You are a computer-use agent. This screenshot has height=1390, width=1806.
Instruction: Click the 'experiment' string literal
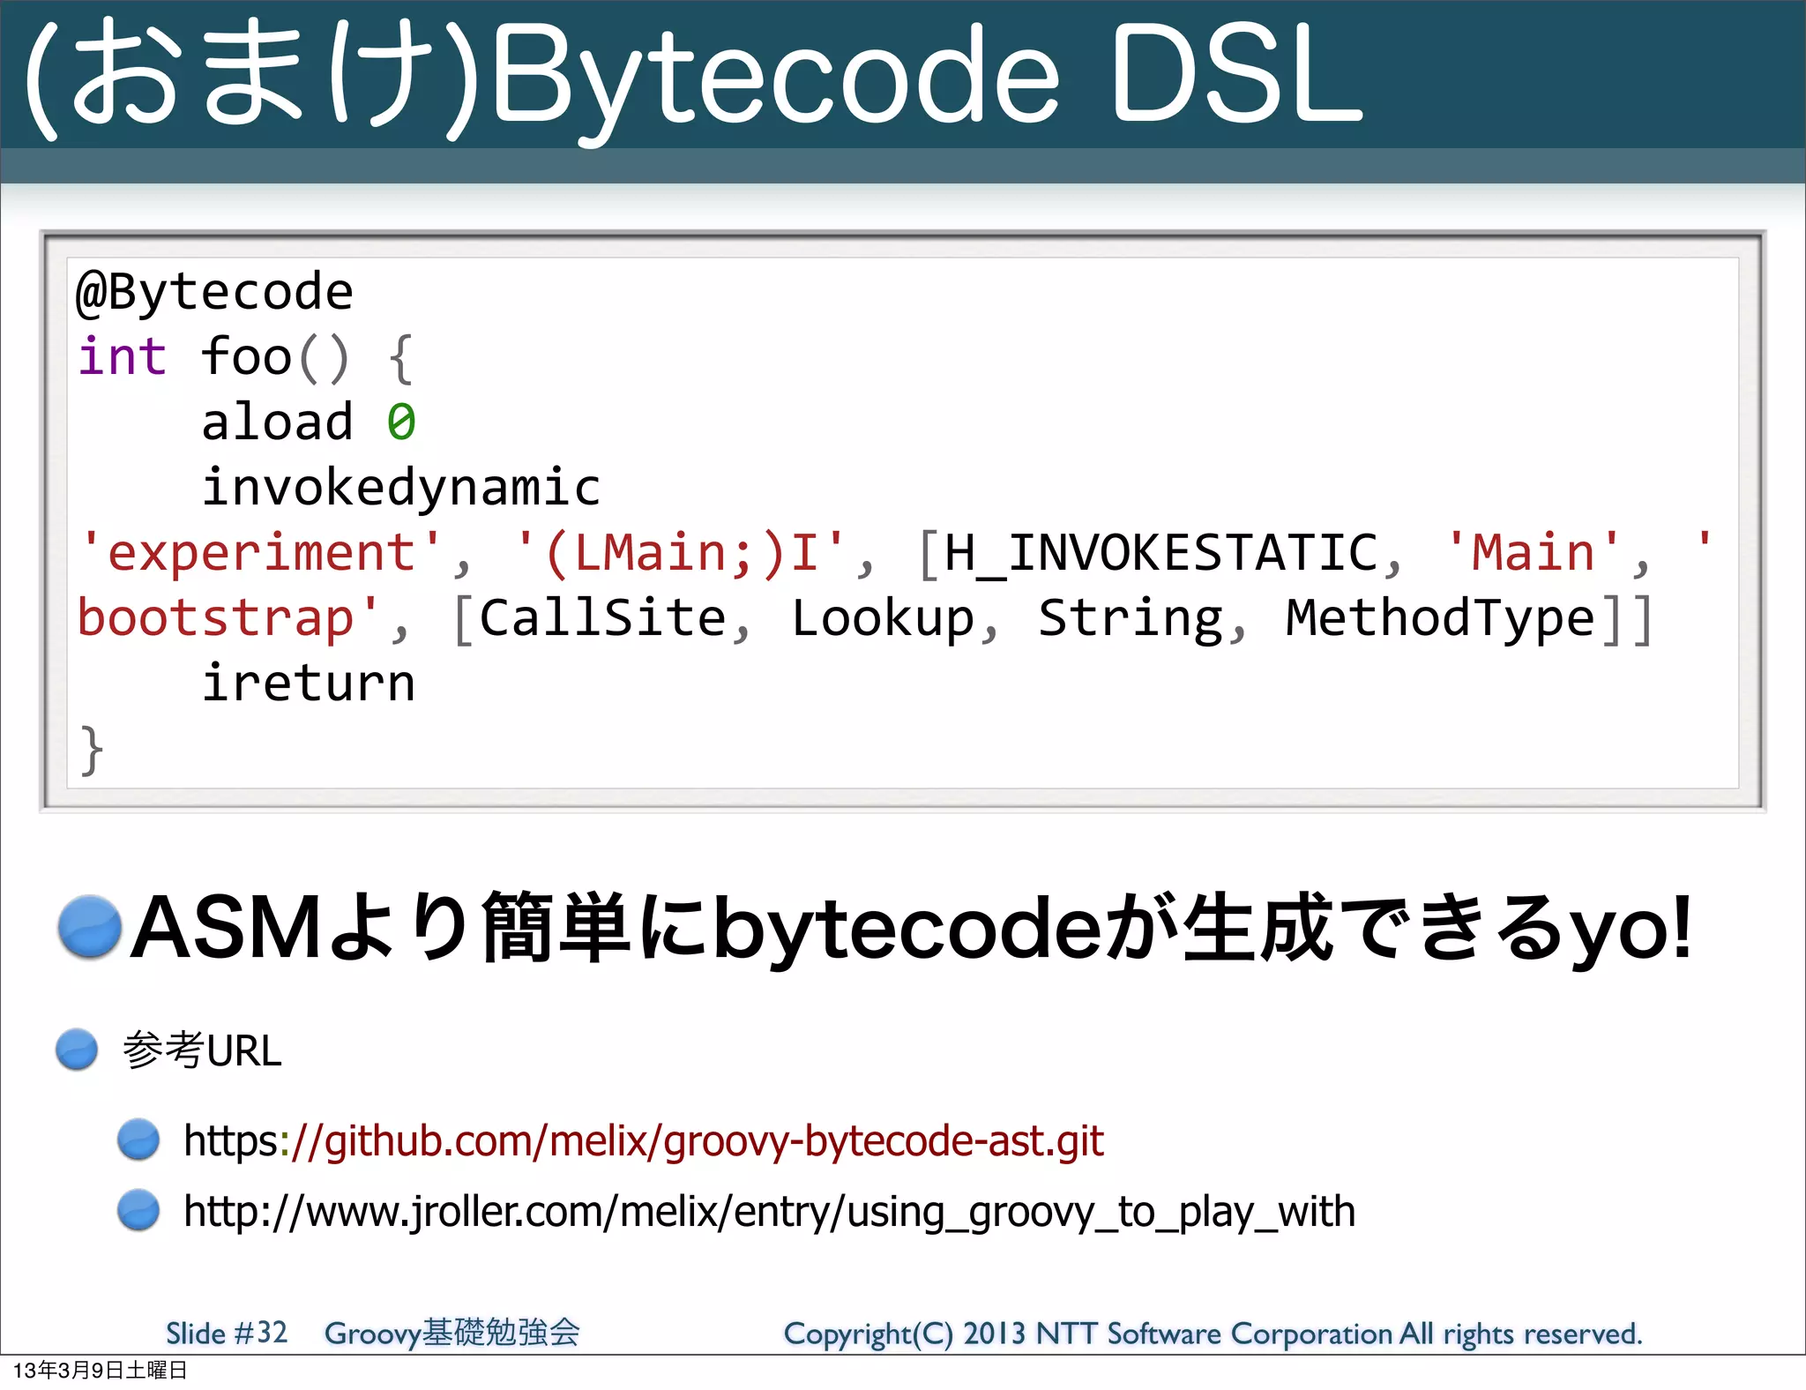coord(260,554)
